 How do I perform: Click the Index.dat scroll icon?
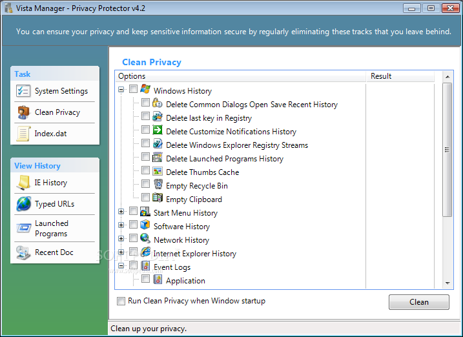click(23, 134)
